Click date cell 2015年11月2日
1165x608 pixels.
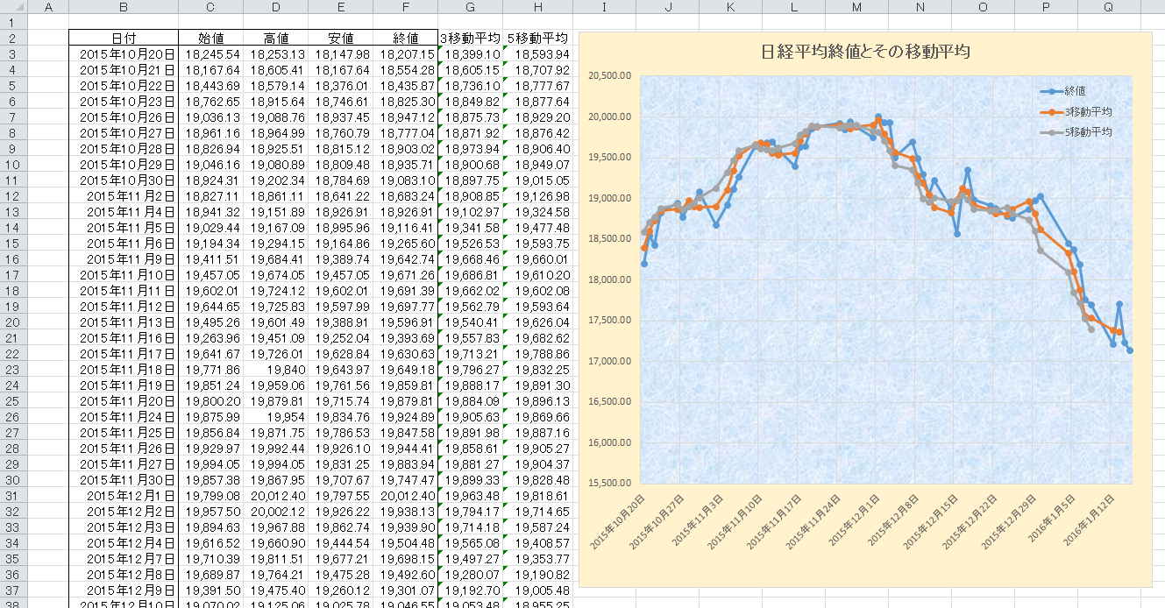click(124, 195)
